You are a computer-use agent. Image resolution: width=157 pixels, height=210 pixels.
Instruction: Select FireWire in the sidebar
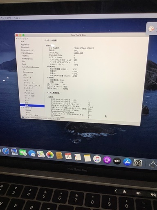coord(25,56)
